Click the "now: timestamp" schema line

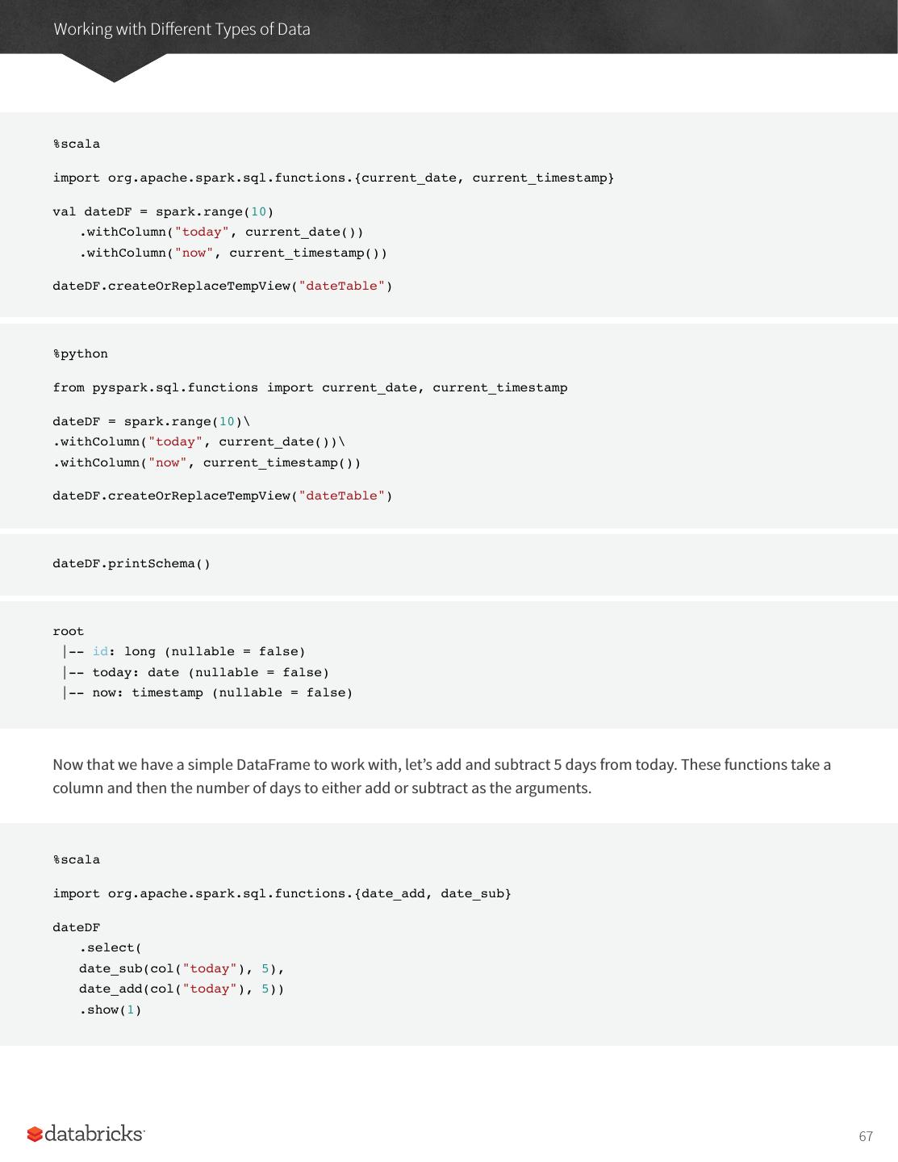[222, 693]
